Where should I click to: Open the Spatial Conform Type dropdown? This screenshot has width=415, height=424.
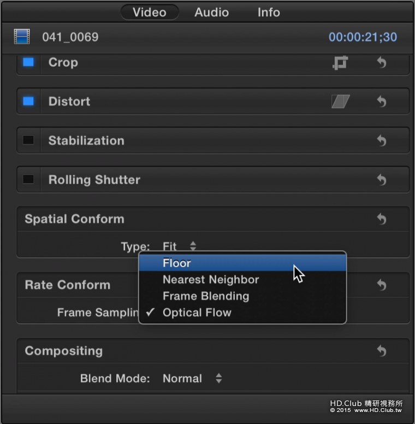pos(180,246)
